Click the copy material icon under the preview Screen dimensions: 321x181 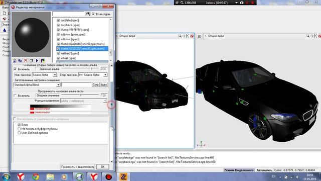pyautogui.click(x=20, y=60)
